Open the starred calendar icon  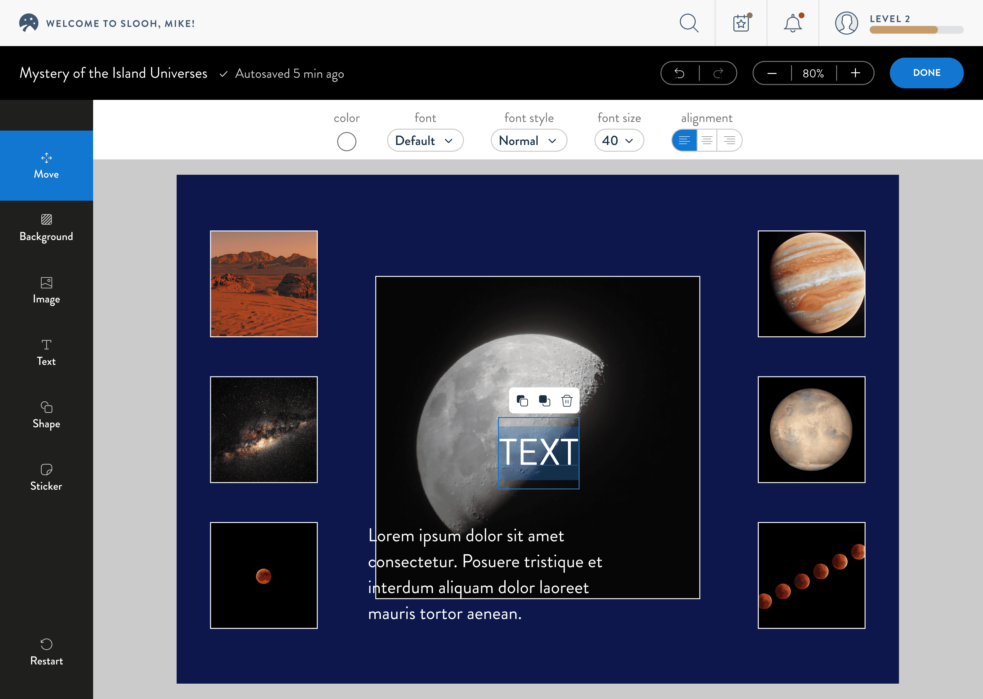coord(741,23)
